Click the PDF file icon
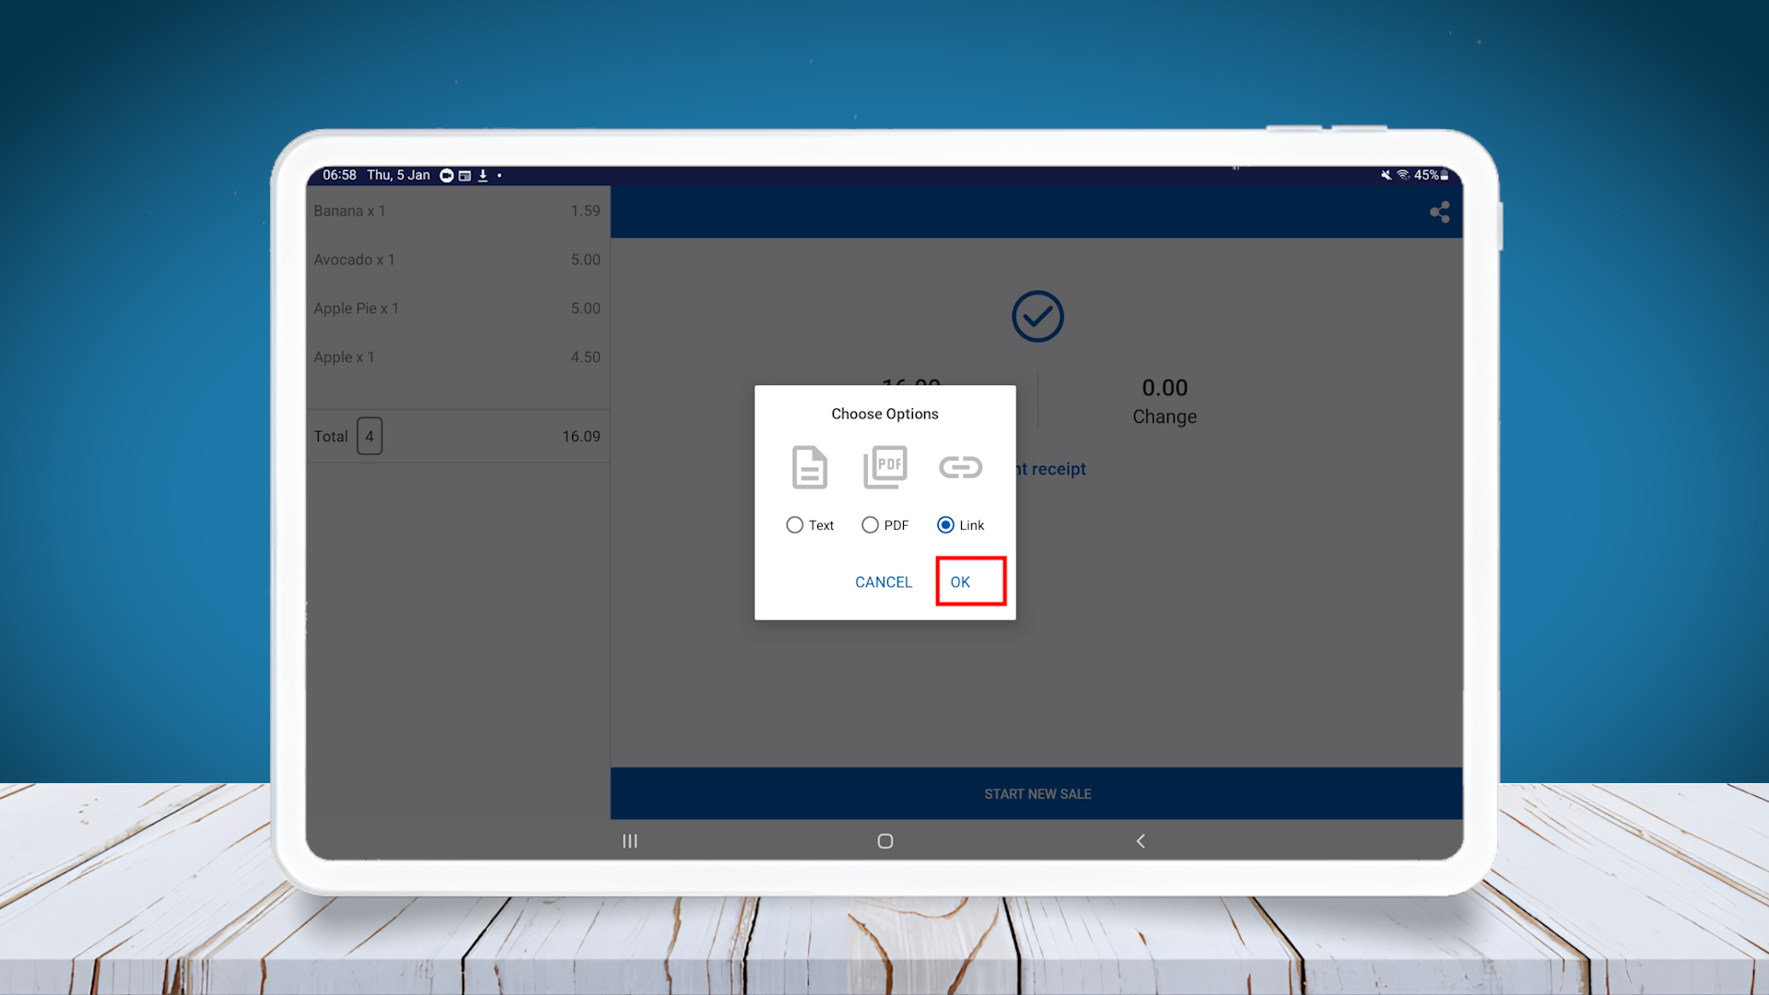The image size is (1769, 995). coord(884,467)
